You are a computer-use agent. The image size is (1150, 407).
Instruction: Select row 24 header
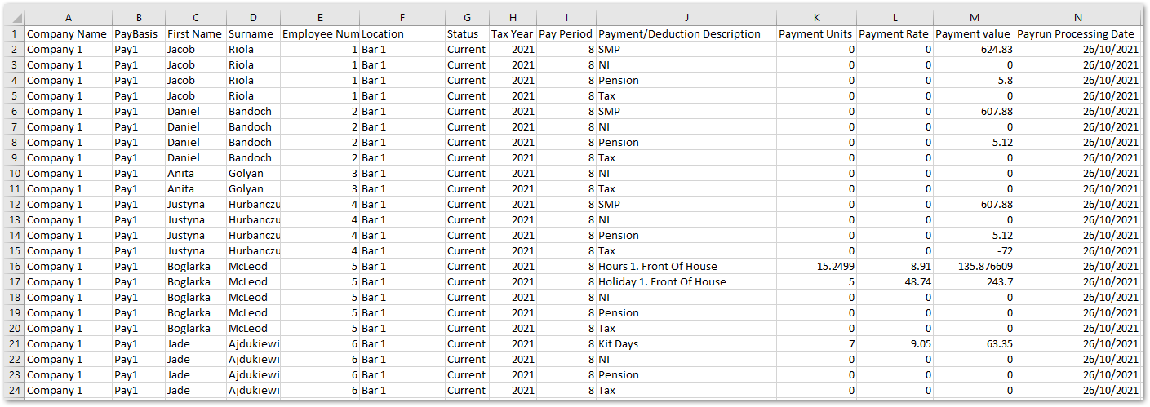14,391
